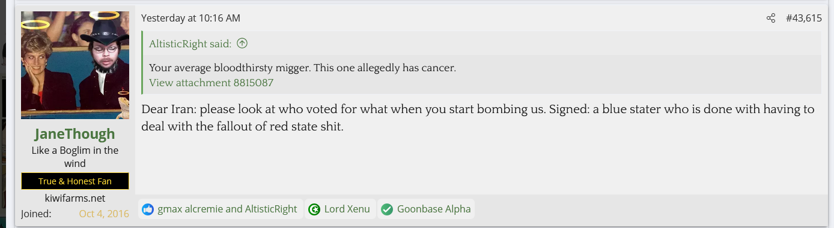The width and height of the screenshot is (834, 228).
Task: Click the True & Honest Fan banner
Action: [x=75, y=181]
